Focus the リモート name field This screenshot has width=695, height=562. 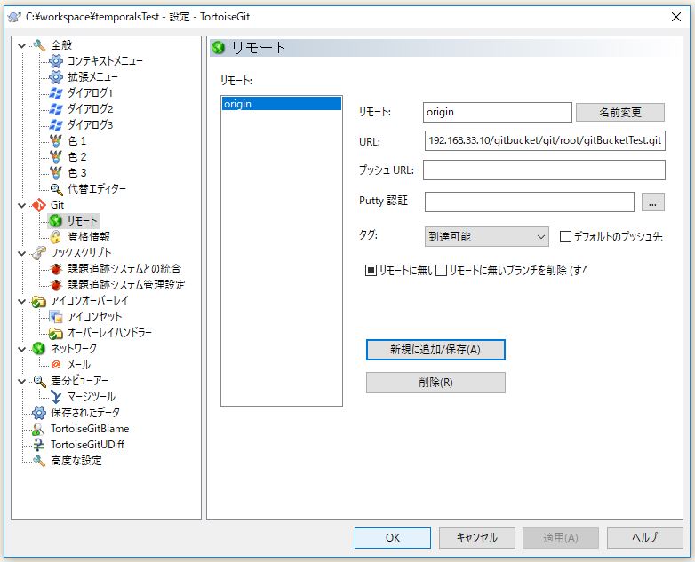[498, 112]
